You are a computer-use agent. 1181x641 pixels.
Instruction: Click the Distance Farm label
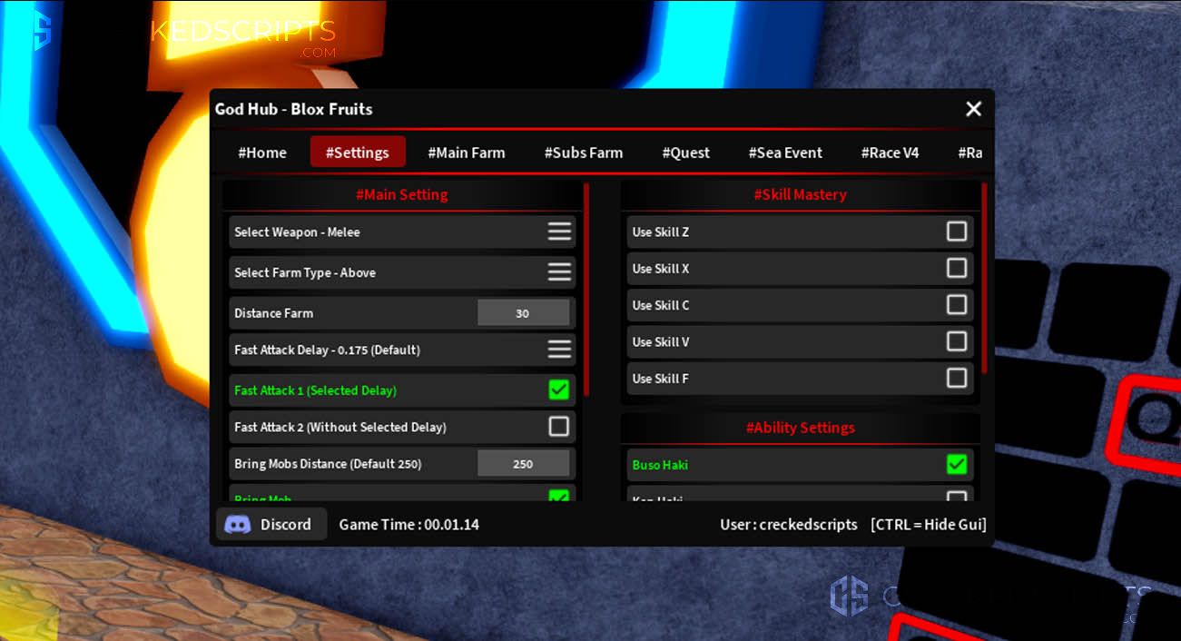coord(273,313)
